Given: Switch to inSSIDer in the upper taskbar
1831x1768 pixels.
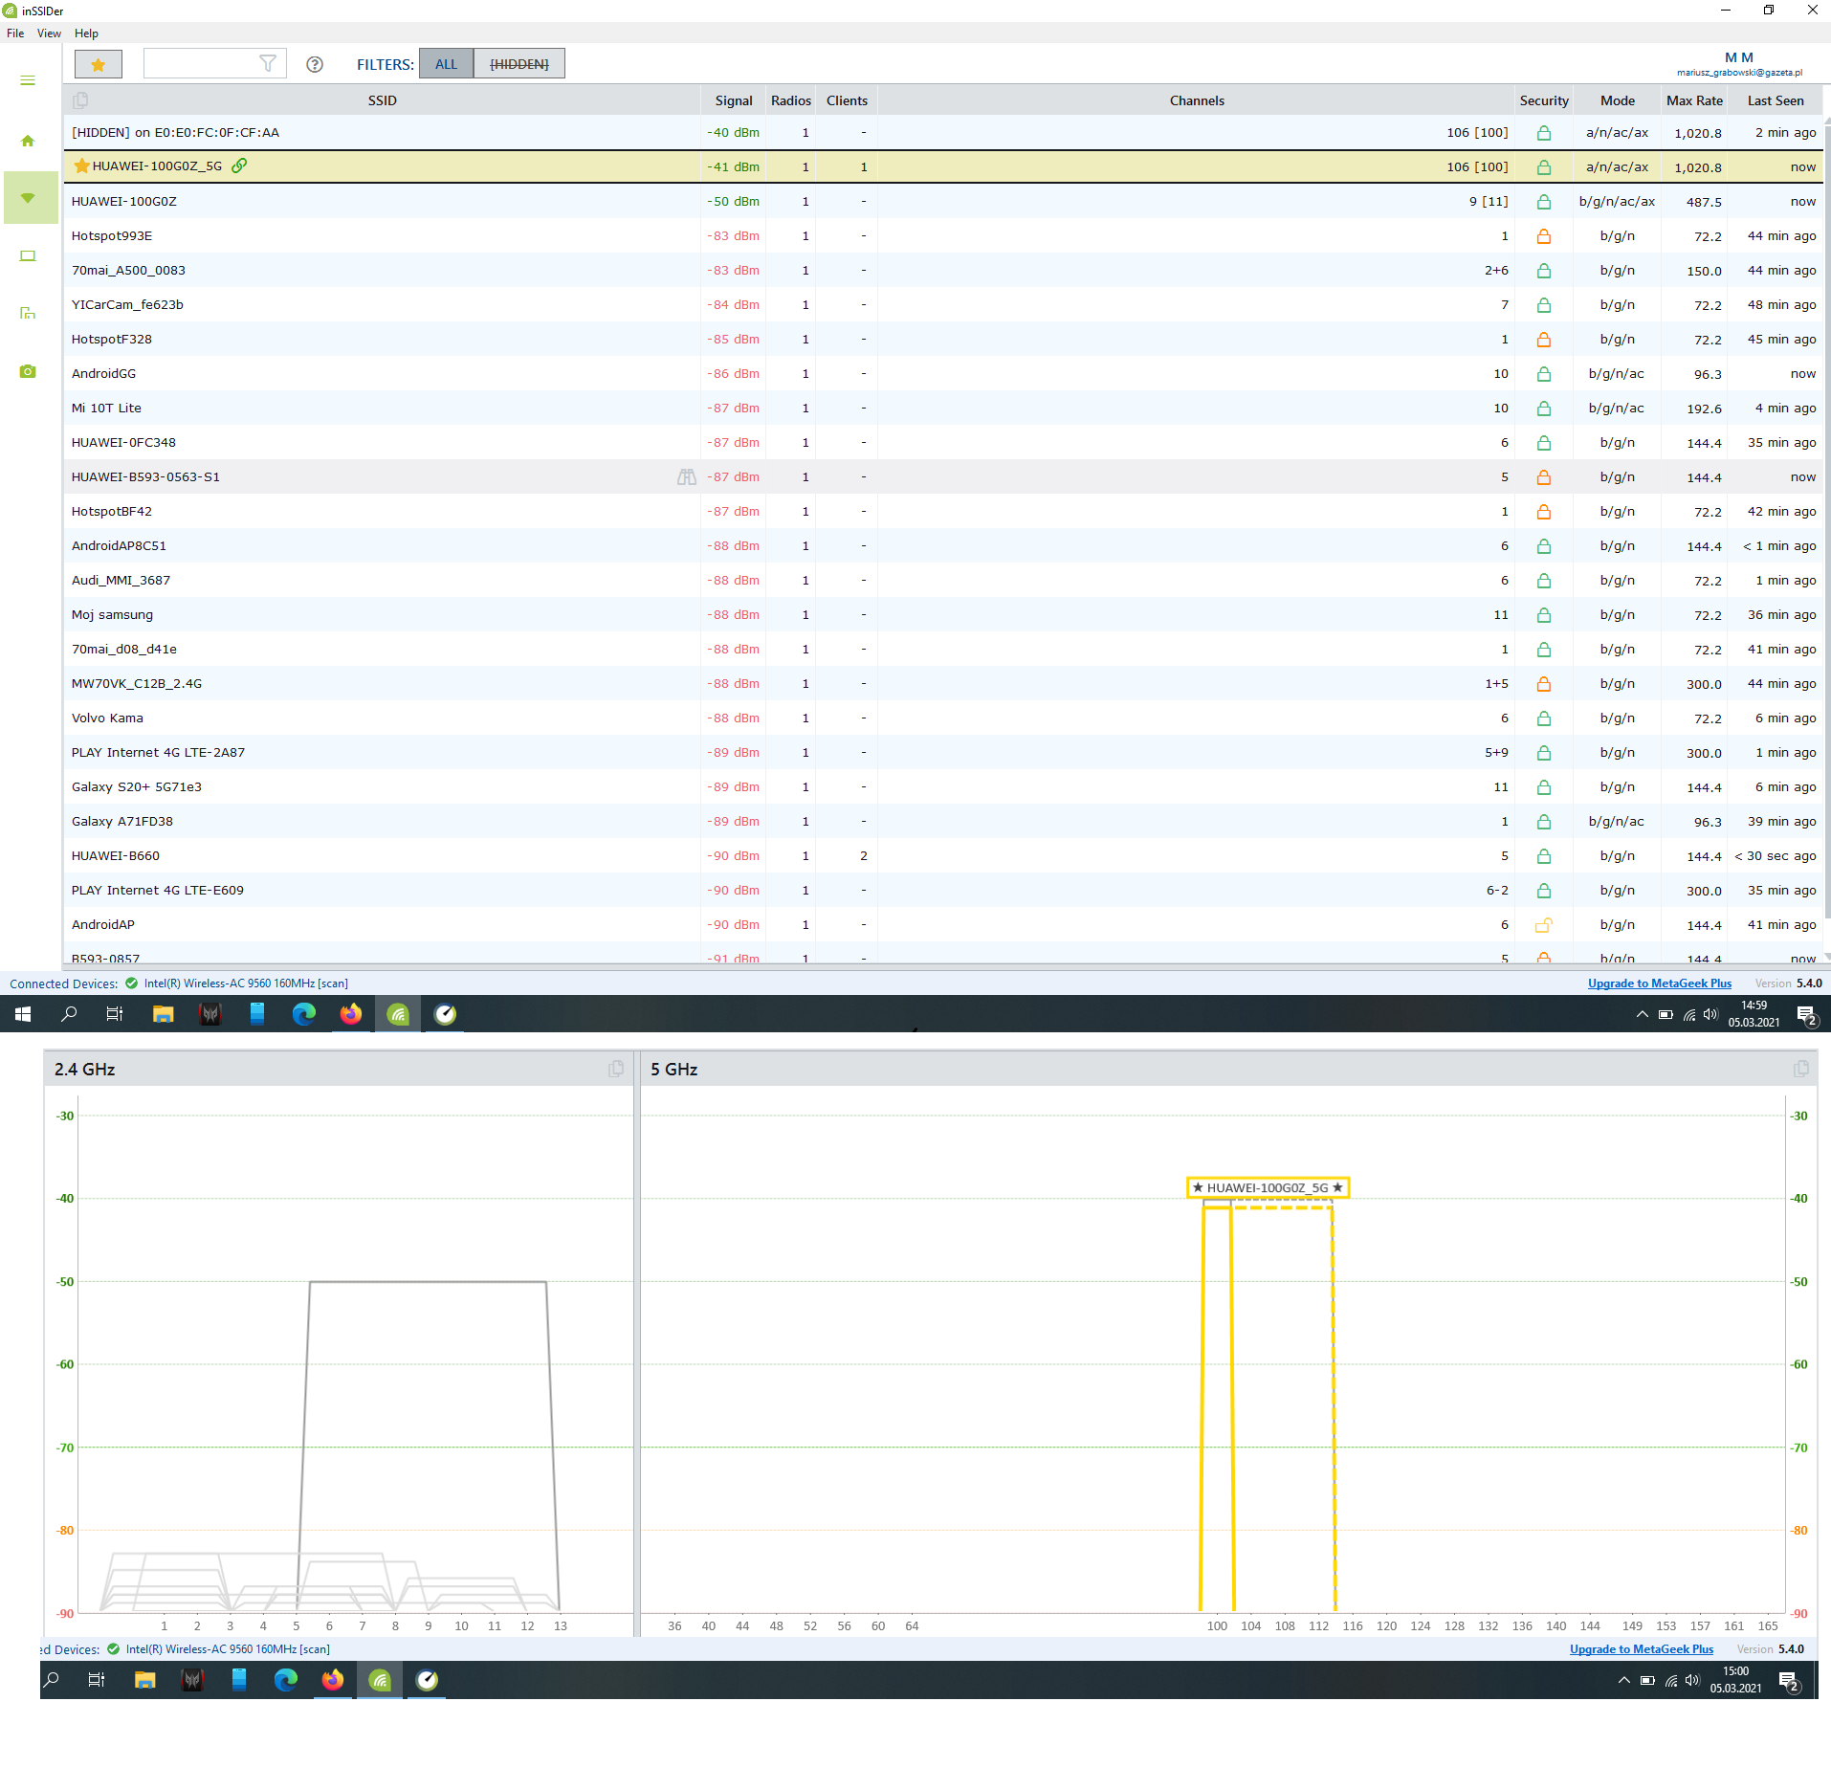Looking at the screenshot, I should click(x=398, y=1014).
